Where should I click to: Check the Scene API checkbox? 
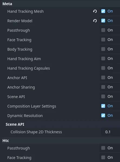coord(103,96)
